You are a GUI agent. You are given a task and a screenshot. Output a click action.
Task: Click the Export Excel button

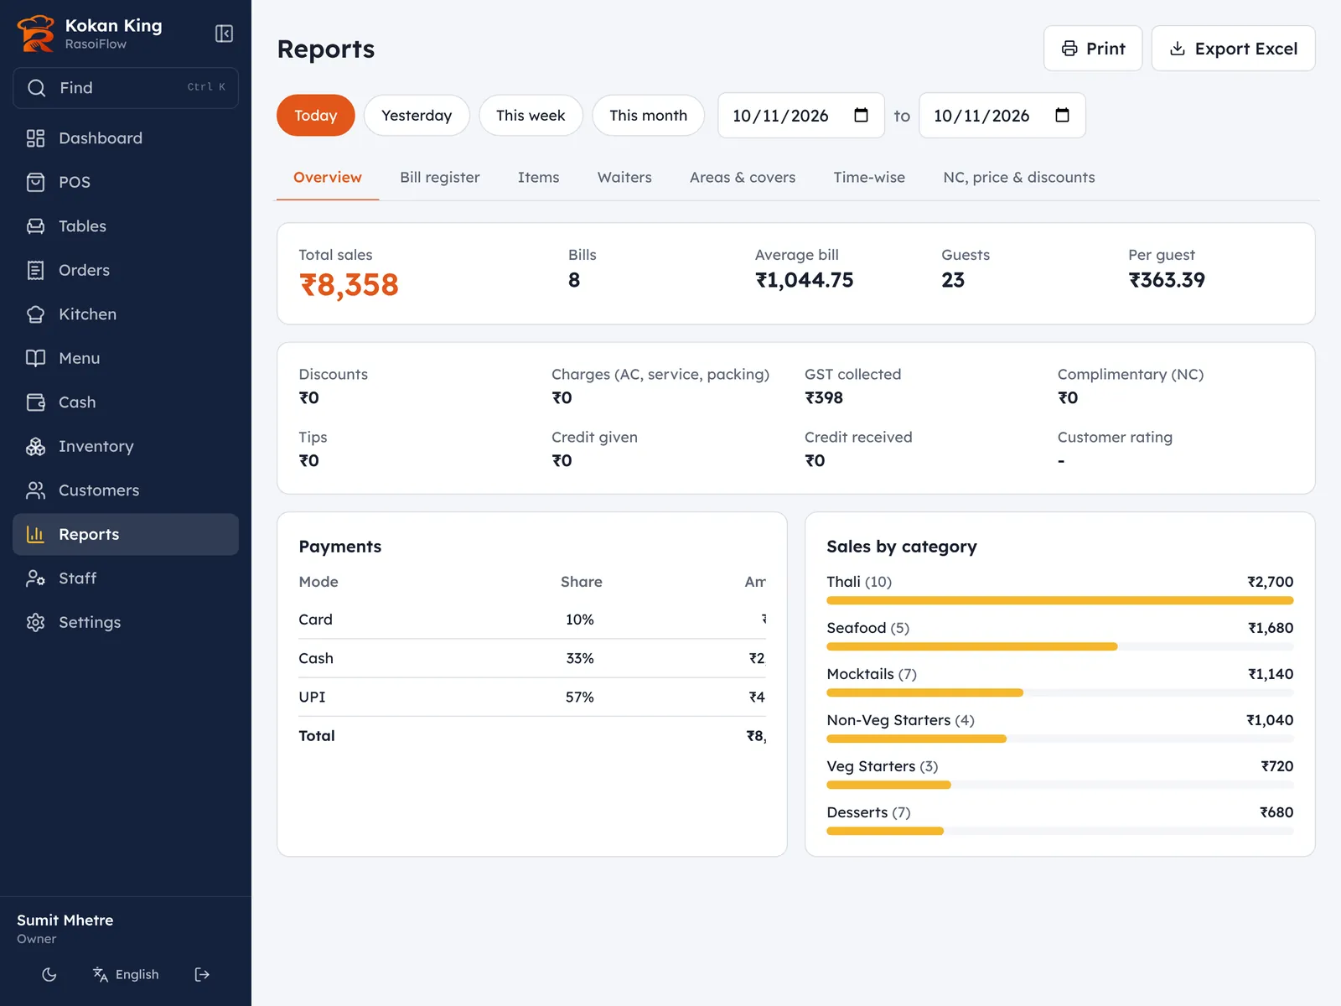tap(1233, 49)
